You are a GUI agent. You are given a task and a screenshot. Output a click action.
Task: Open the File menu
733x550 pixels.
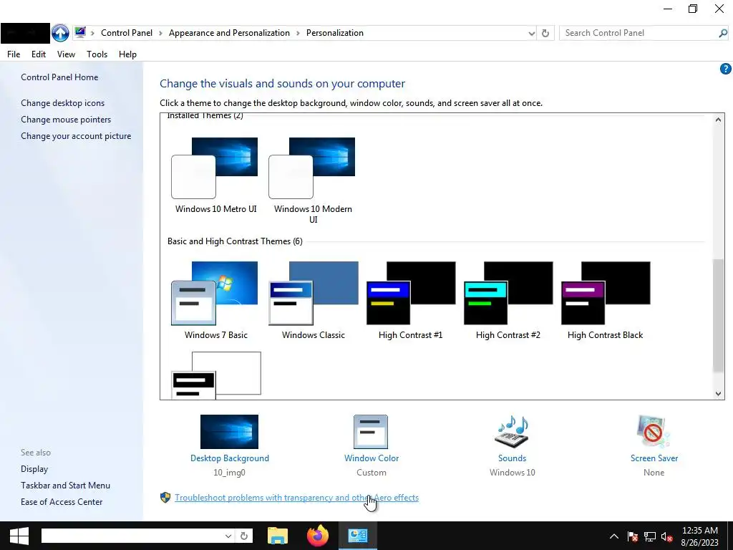click(x=14, y=54)
